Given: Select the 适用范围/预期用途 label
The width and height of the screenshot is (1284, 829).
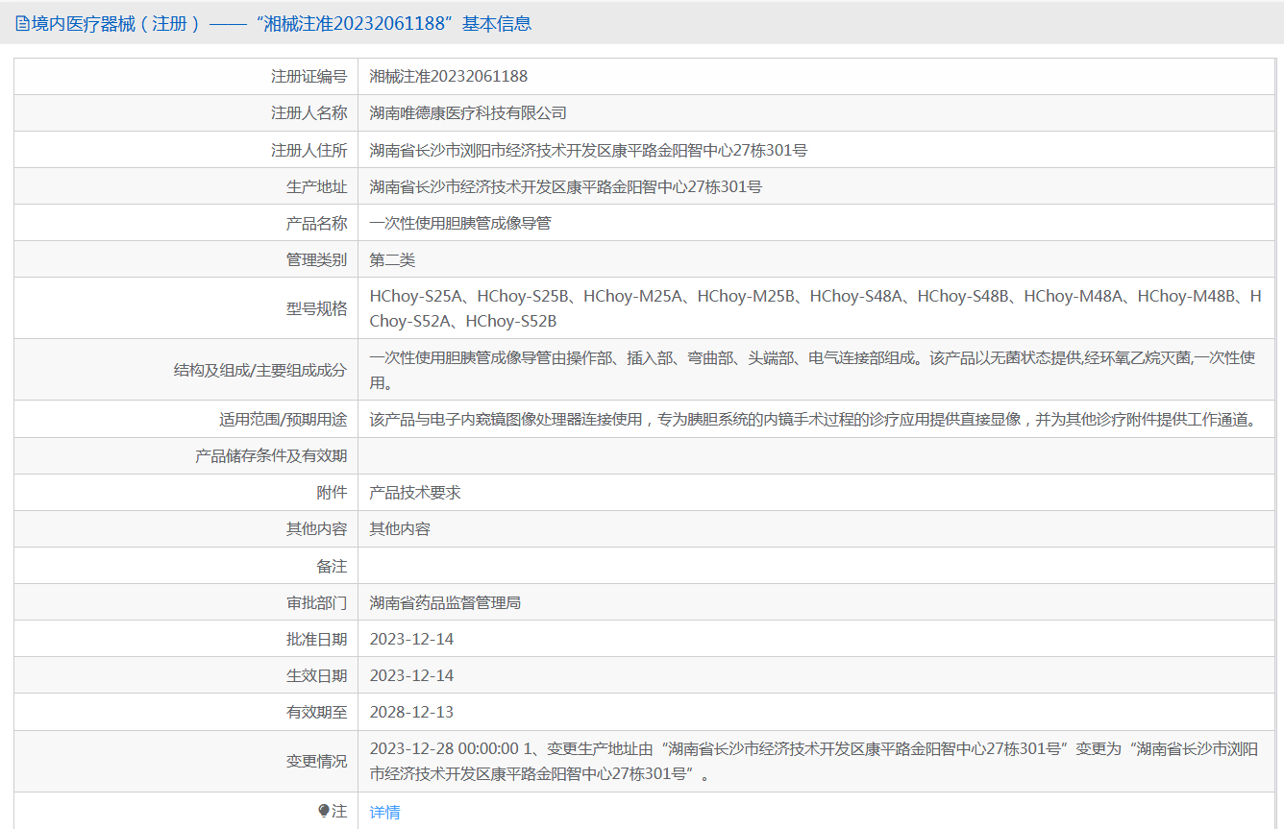Looking at the screenshot, I should [284, 420].
